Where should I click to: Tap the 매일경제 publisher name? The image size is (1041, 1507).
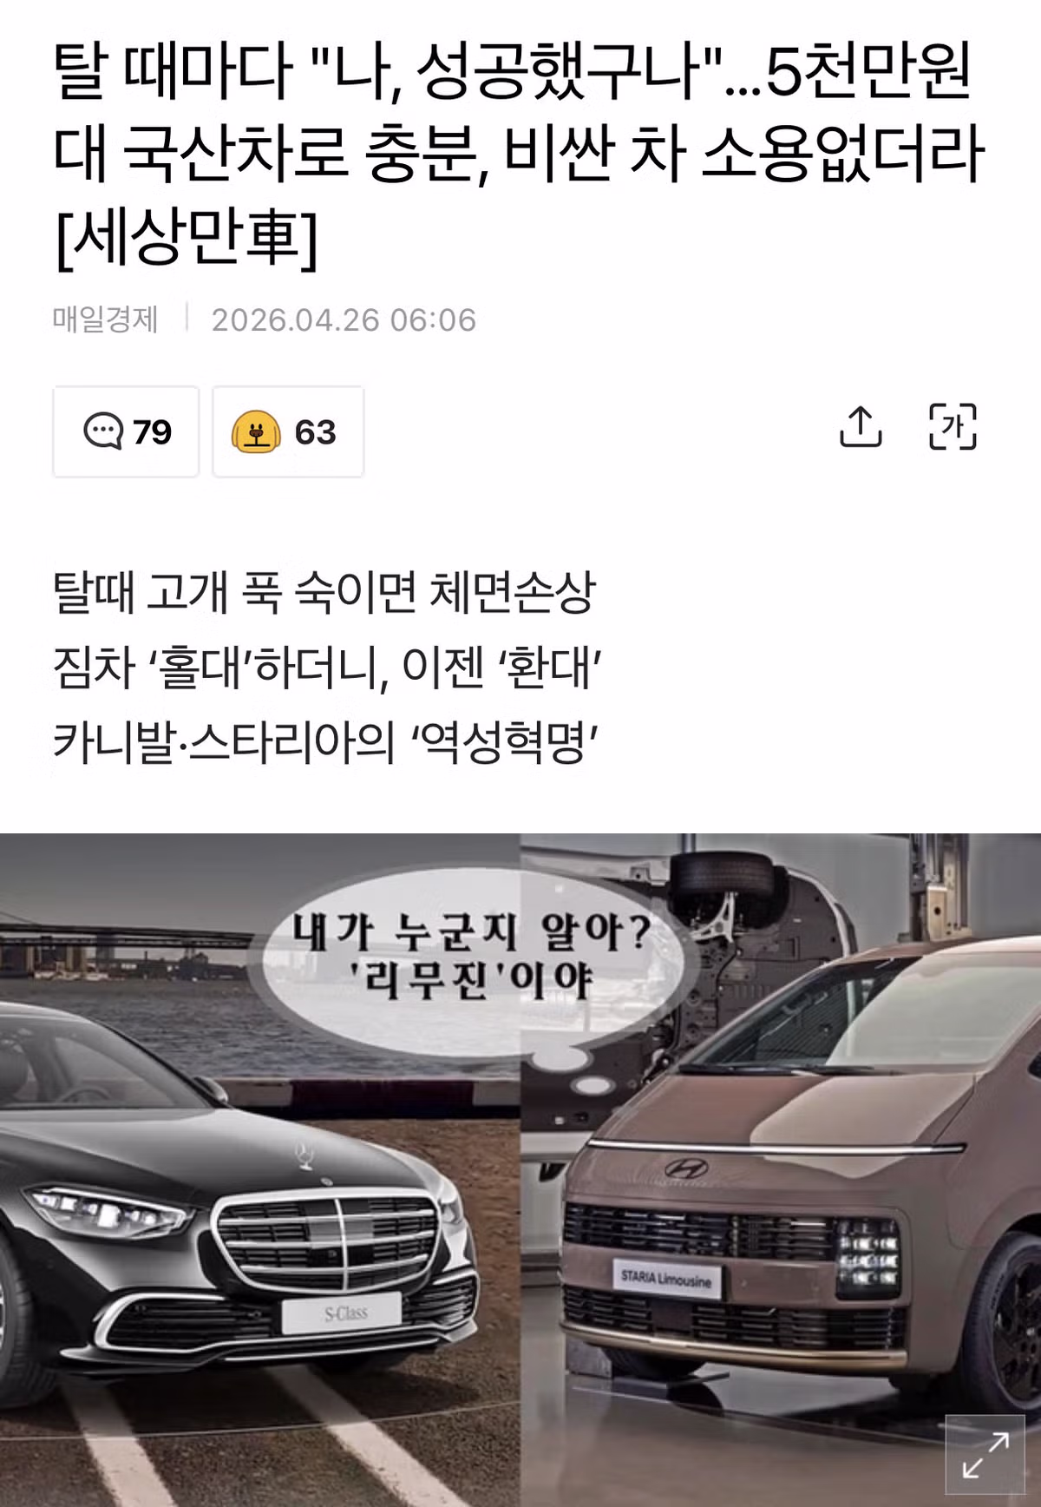(x=105, y=319)
